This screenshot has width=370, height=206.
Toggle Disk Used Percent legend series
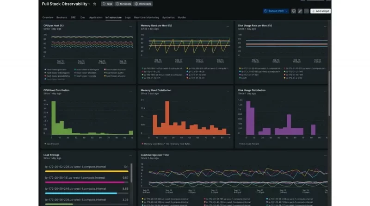click(249, 144)
